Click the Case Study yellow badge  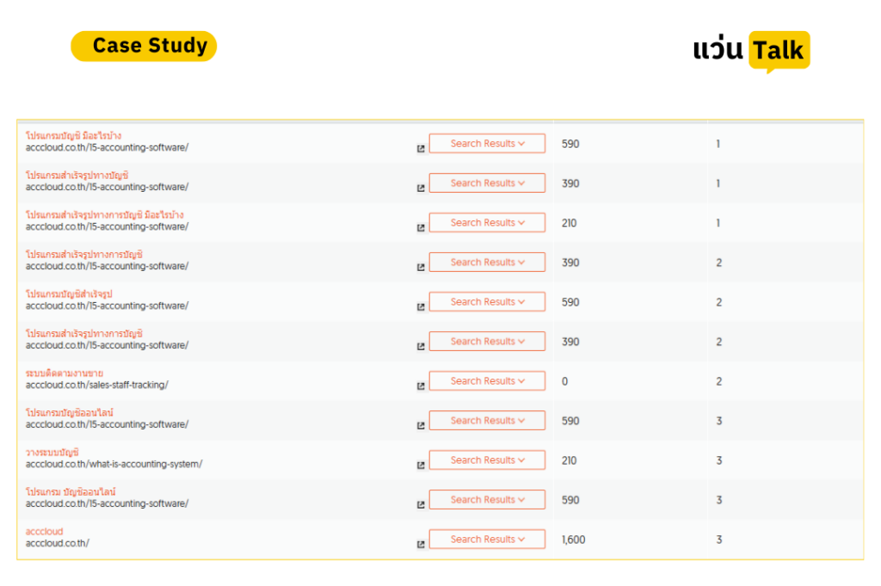pyautogui.click(x=144, y=46)
